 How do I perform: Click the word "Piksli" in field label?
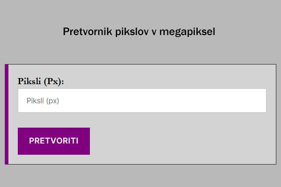[30, 81]
